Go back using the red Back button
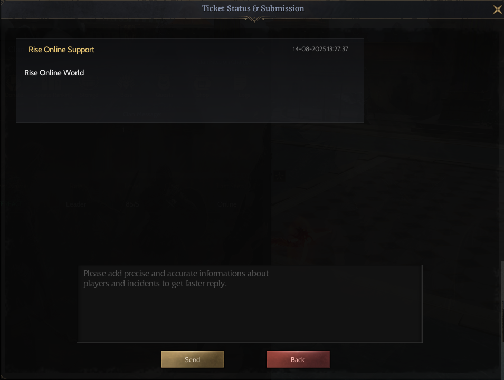Viewport: 504px width, 380px height. point(298,359)
